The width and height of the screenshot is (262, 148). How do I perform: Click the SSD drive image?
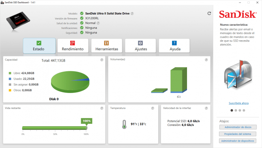pos(18,21)
